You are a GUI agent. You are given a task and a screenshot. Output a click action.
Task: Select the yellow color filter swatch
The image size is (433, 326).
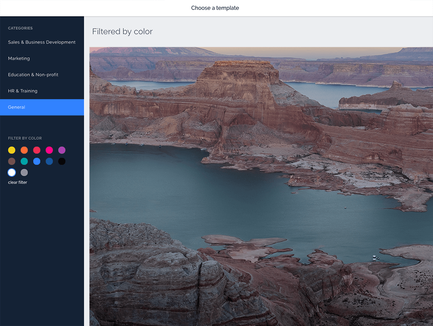[x=12, y=150]
